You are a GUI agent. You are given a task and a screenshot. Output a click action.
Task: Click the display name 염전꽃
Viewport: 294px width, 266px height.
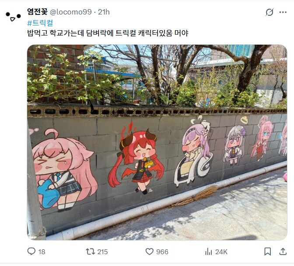click(x=37, y=12)
